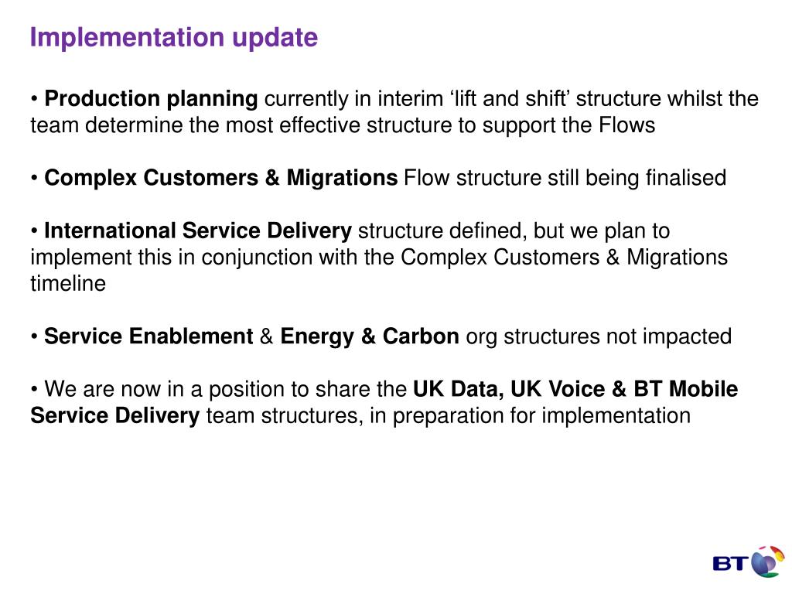This screenshot has width=792, height=594.
Task: Click the bullet before Complex Customers
Action: [34, 178]
